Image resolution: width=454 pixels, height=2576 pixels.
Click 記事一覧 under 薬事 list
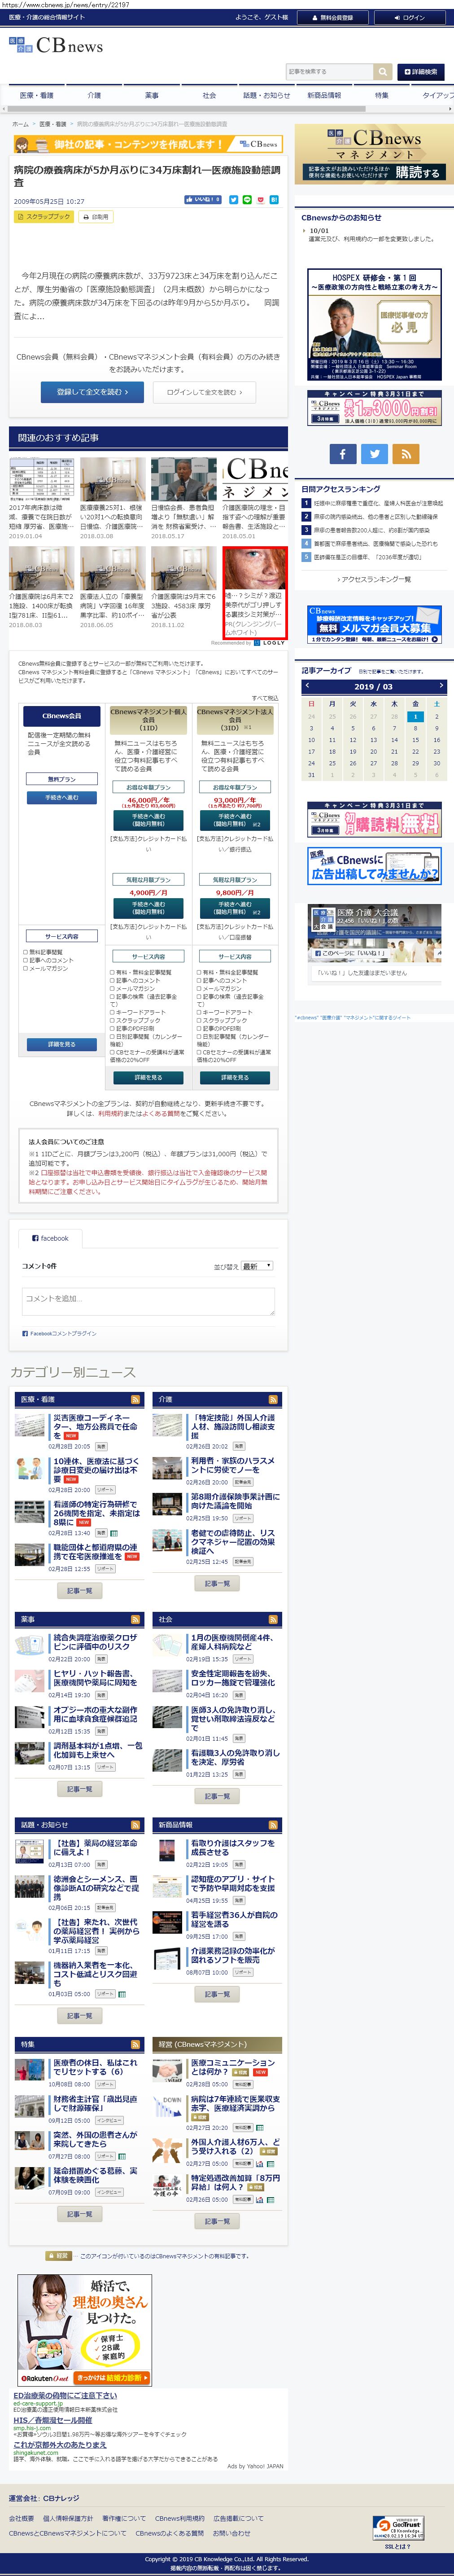(x=79, y=1789)
